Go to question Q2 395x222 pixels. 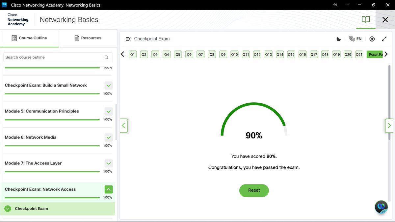(x=144, y=55)
